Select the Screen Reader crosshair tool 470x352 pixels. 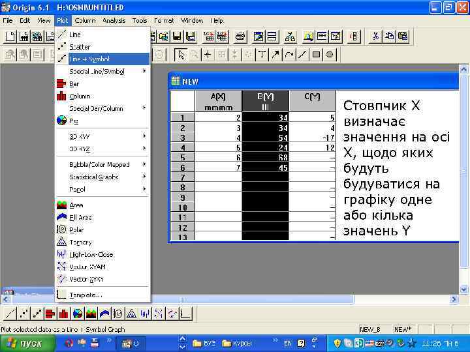208,55
